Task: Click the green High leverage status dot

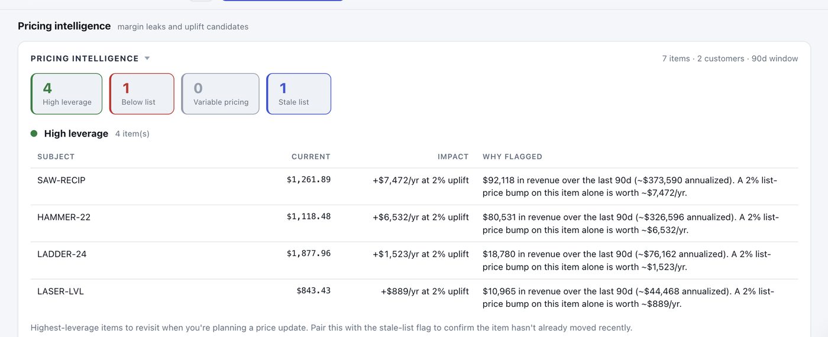Action: (34, 134)
